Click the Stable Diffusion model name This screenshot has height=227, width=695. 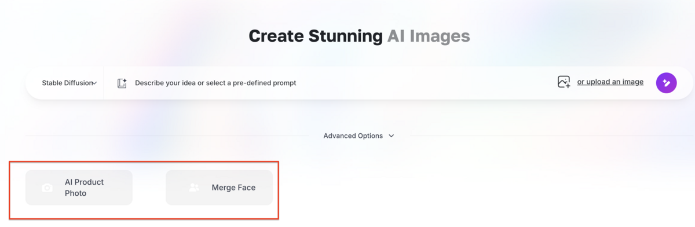[x=67, y=83]
